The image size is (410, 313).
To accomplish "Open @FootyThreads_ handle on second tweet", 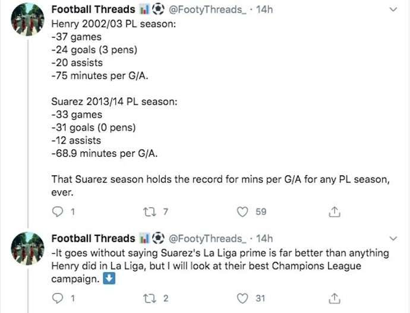I will point(207,239).
